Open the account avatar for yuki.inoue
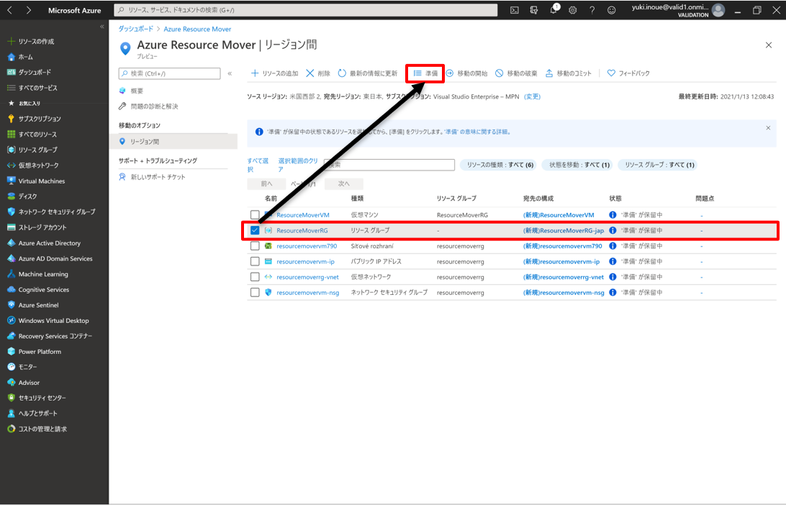786x505 pixels. pos(718,10)
